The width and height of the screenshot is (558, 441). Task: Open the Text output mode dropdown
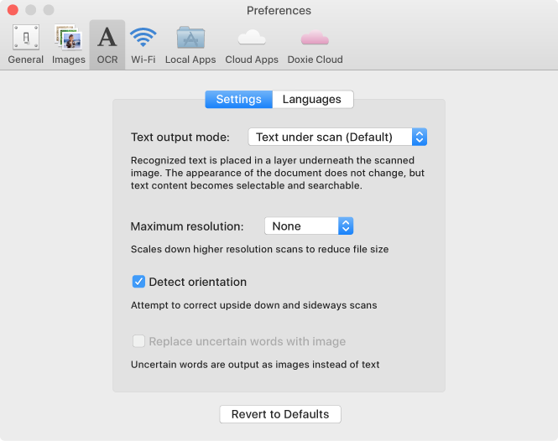tap(337, 137)
